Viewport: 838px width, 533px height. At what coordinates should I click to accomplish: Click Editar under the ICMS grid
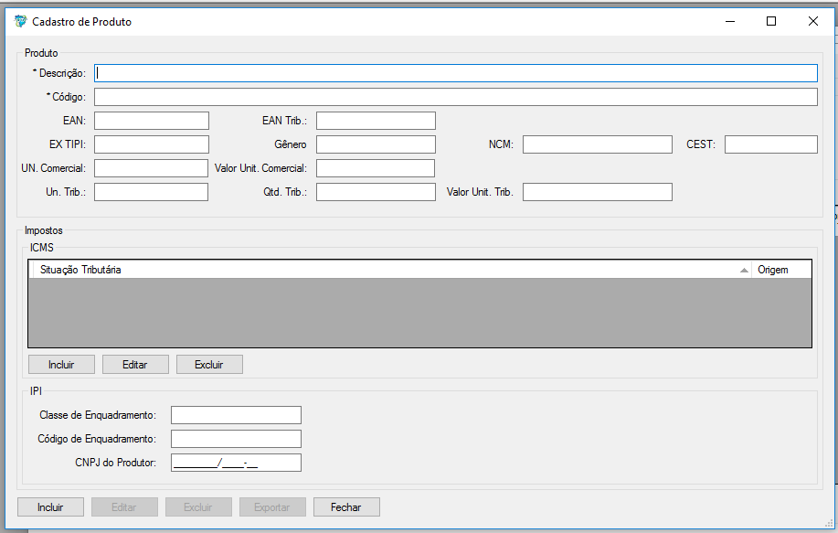[135, 365]
